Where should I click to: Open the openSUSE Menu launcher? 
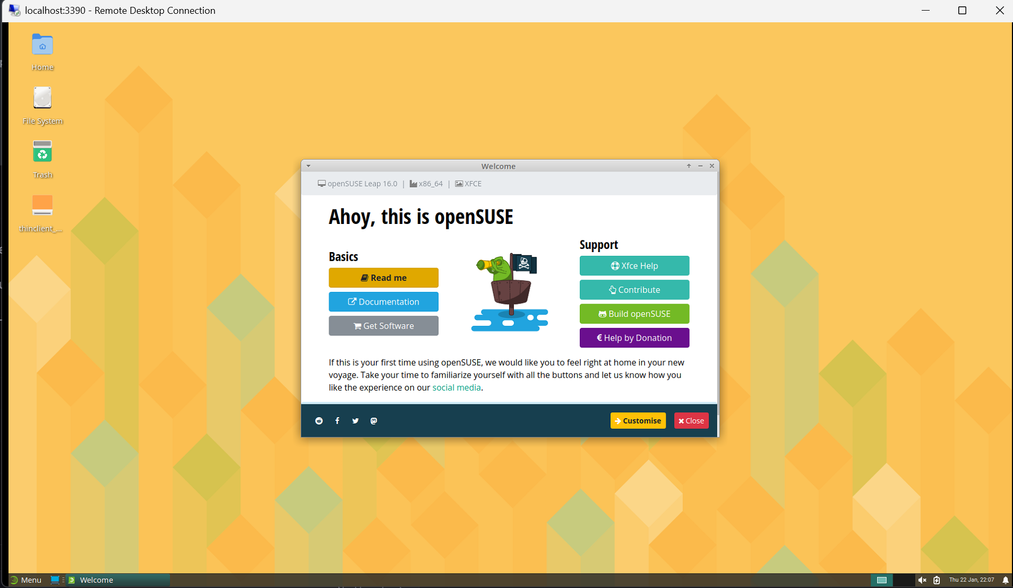pos(25,580)
